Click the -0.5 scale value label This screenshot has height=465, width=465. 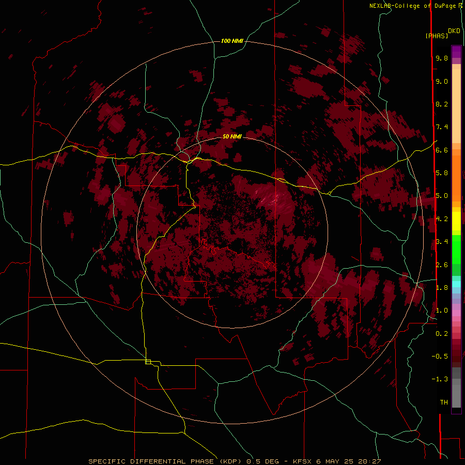coord(440,357)
